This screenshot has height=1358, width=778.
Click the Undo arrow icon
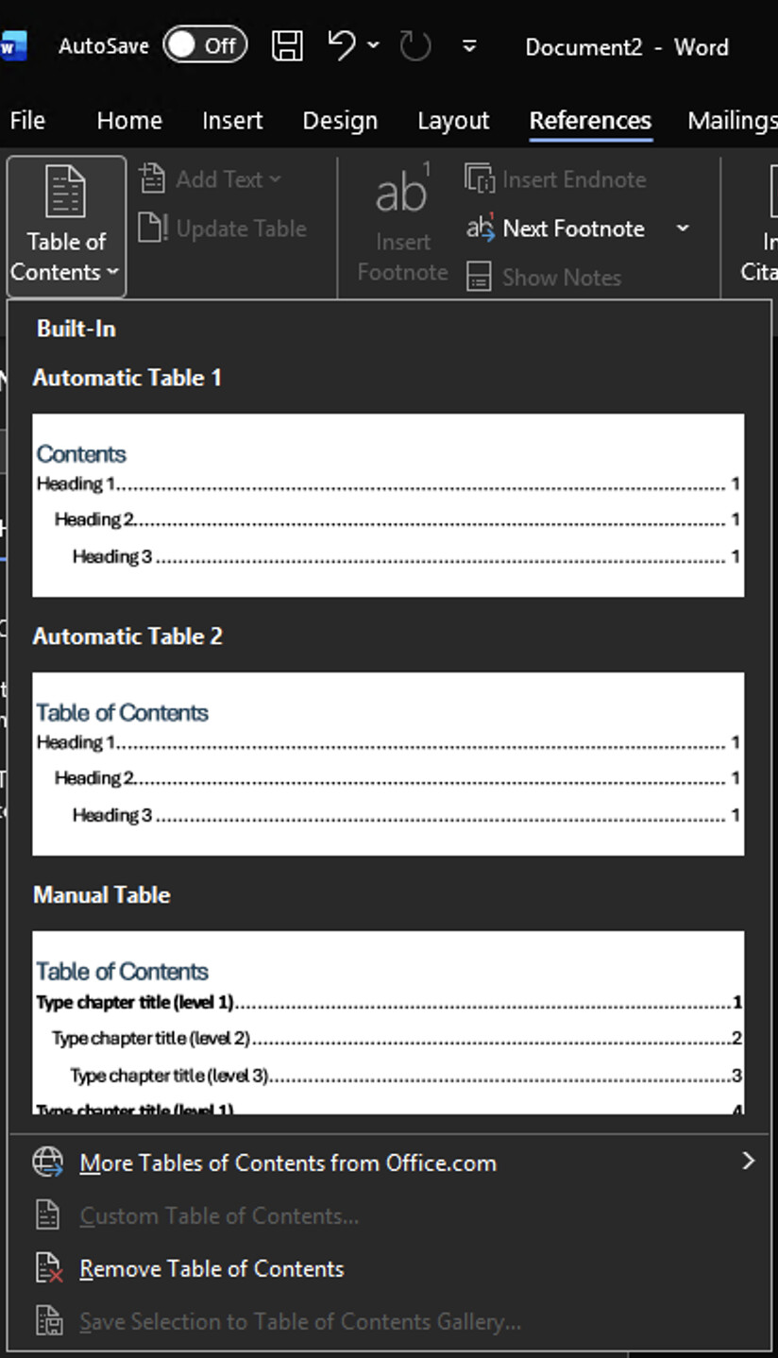(341, 44)
